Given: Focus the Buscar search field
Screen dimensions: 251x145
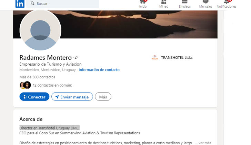Looking at the screenshot, I should 63,3.
